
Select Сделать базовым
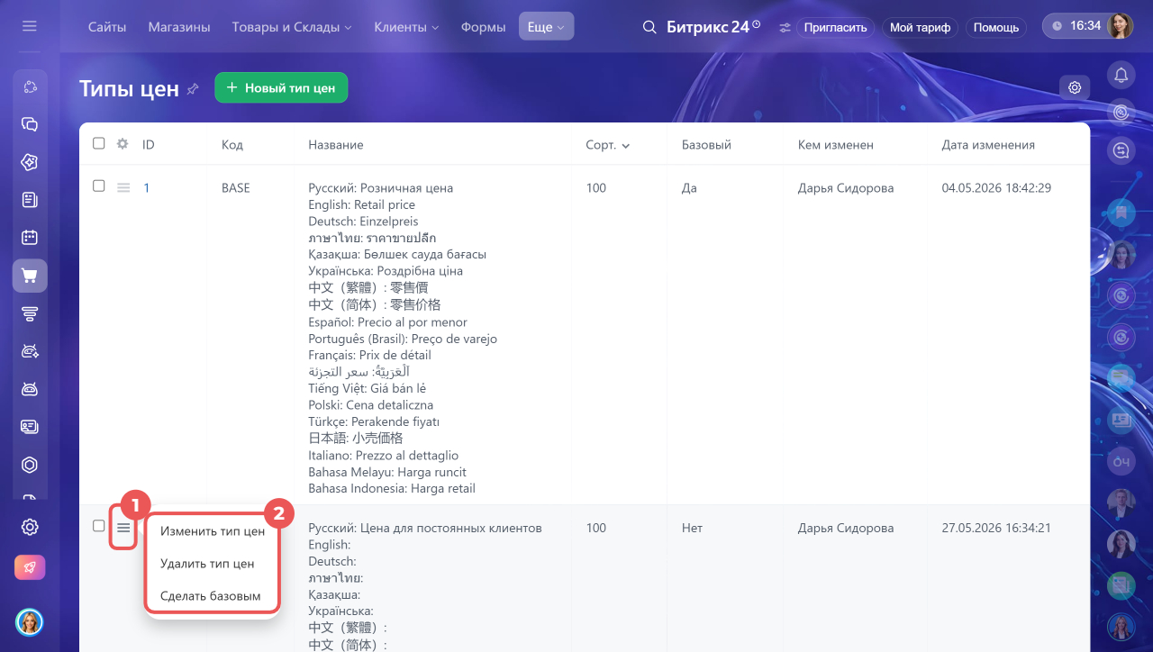pyautogui.click(x=213, y=596)
